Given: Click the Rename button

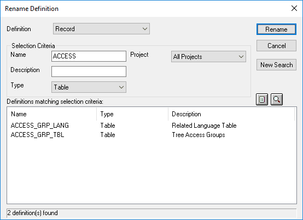Looking at the screenshot, I should click(x=276, y=29).
